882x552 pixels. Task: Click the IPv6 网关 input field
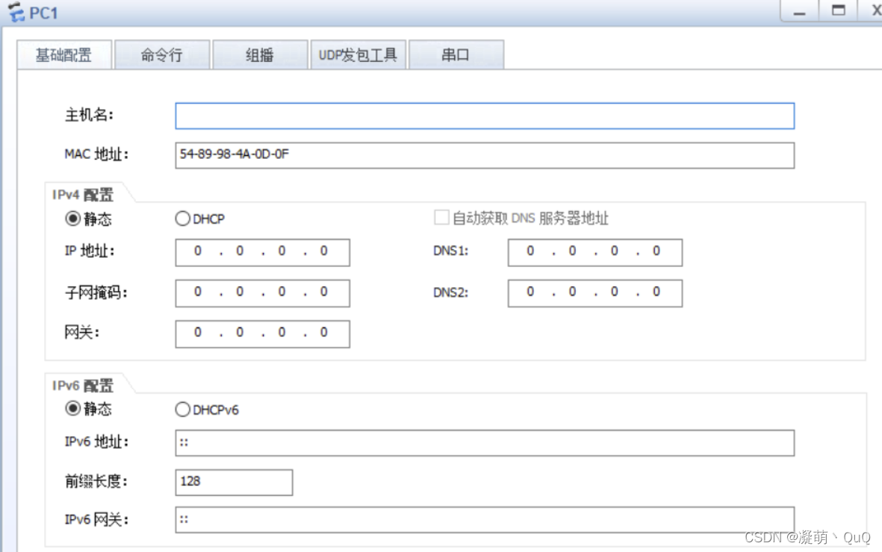coord(485,520)
